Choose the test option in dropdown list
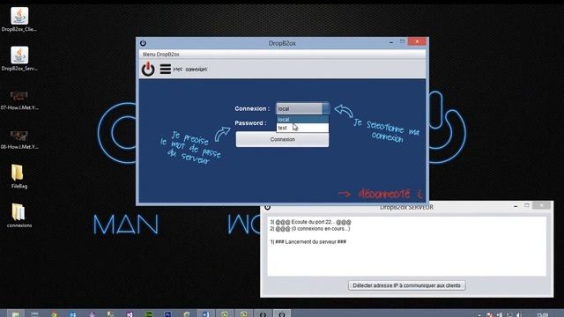Viewport: 564px width, 317px height. pyautogui.click(x=302, y=128)
